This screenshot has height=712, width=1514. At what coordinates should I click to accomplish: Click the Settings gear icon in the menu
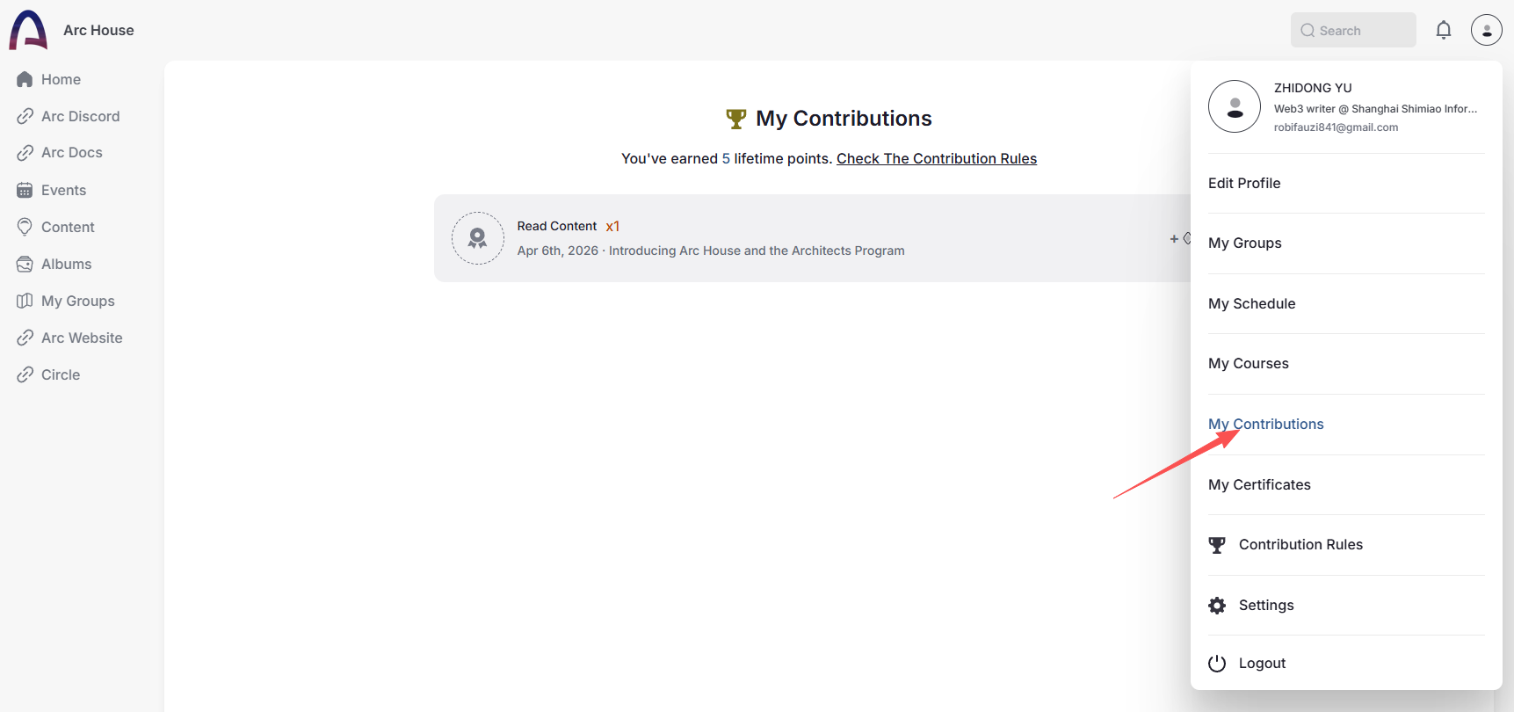pyautogui.click(x=1217, y=605)
